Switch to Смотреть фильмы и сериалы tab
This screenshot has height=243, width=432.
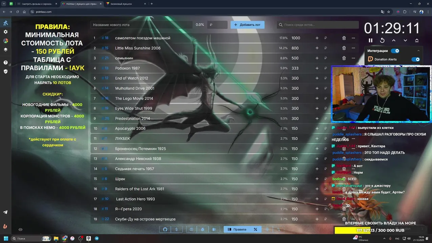point(37,4)
